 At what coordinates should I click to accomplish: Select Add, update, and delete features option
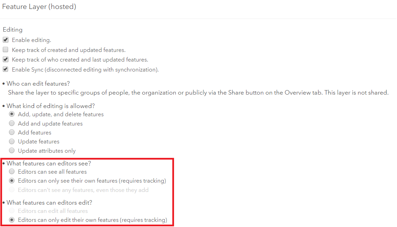pos(12,114)
